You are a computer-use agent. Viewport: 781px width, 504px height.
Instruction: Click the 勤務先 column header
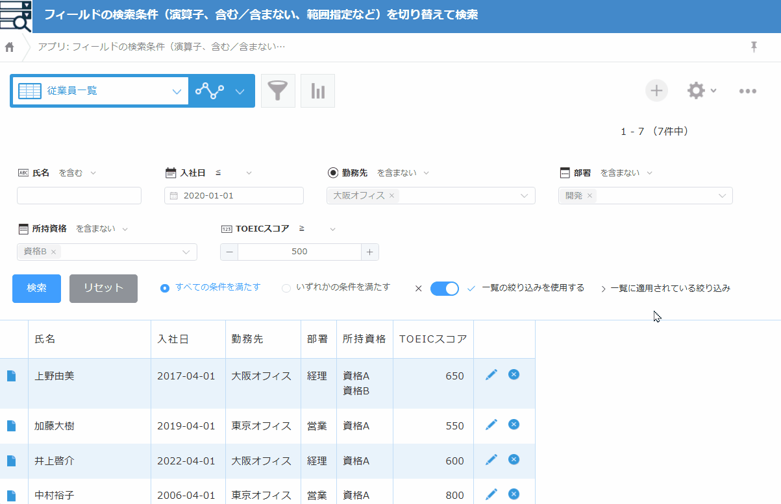pyautogui.click(x=264, y=339)
